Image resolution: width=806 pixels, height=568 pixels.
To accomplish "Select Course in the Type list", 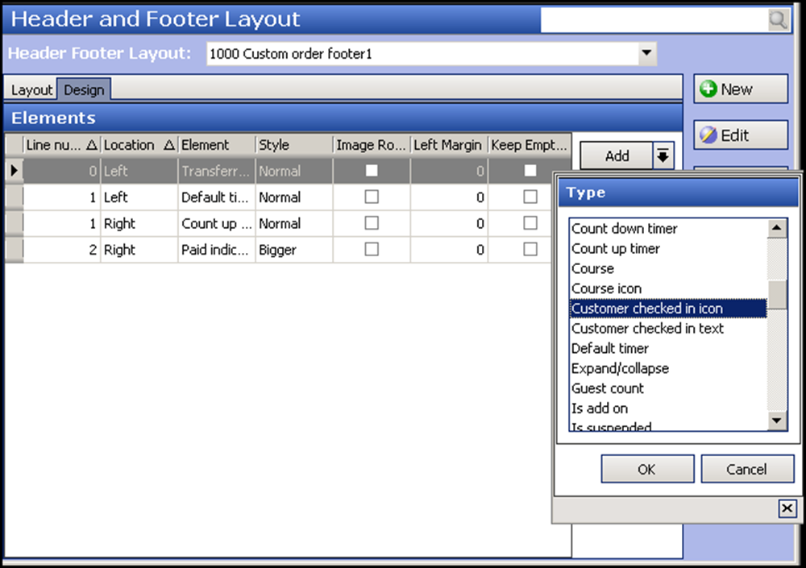I will point(667,269).
